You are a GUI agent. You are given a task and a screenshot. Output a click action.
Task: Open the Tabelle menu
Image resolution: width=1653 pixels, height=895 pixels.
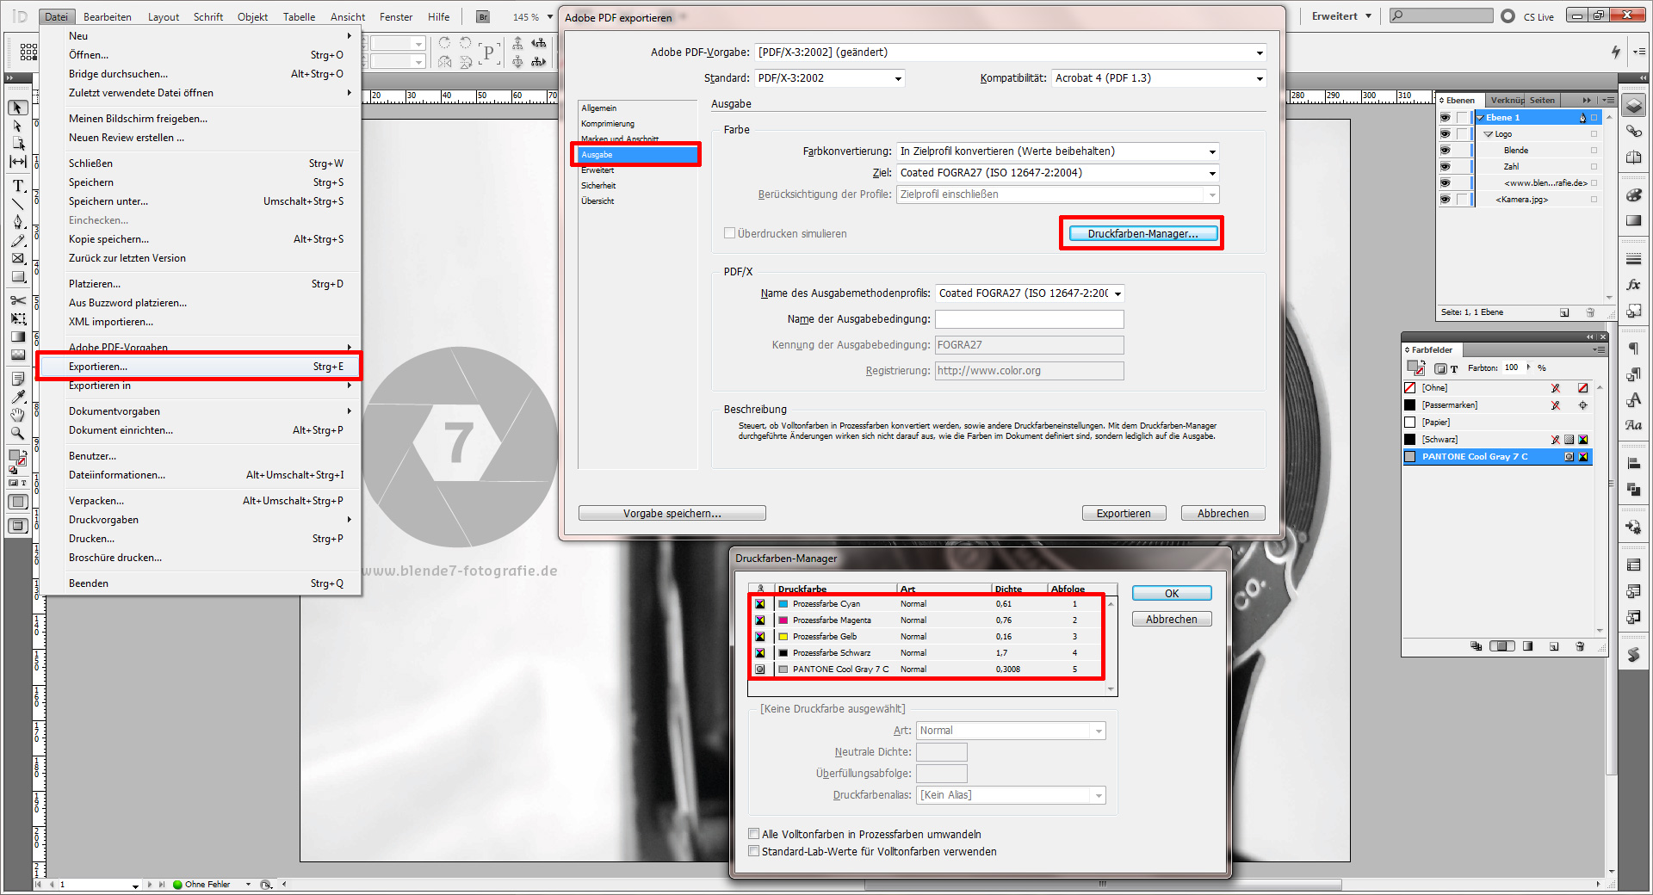298,15
